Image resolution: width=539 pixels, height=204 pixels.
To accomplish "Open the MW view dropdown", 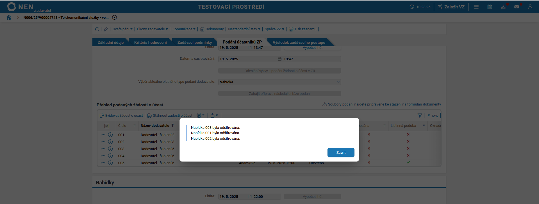I will coord(433,116).
